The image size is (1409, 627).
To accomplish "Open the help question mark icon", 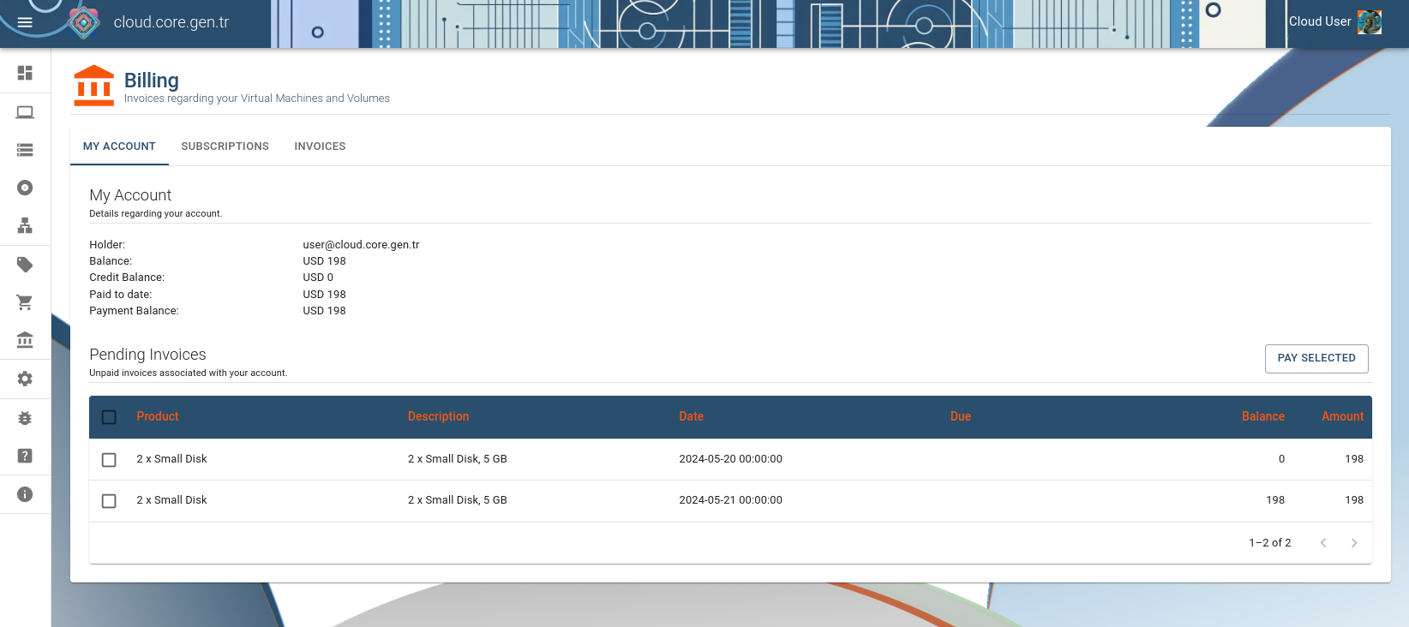I will tap(25, 456).
